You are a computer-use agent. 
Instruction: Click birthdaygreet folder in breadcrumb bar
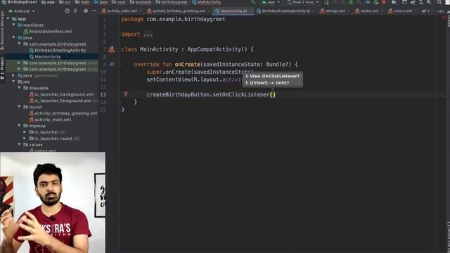pos(172,2)
